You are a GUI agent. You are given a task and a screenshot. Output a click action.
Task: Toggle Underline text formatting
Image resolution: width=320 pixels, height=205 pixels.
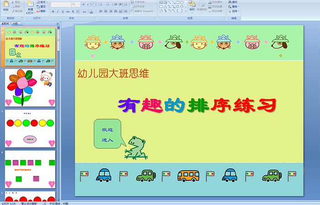click(x=61, y=11)
